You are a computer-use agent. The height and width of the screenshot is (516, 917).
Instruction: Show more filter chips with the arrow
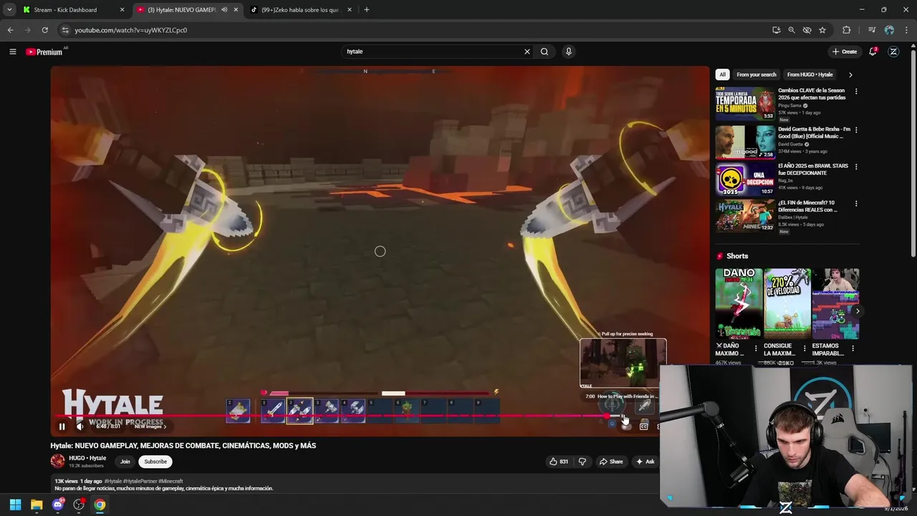850,75
